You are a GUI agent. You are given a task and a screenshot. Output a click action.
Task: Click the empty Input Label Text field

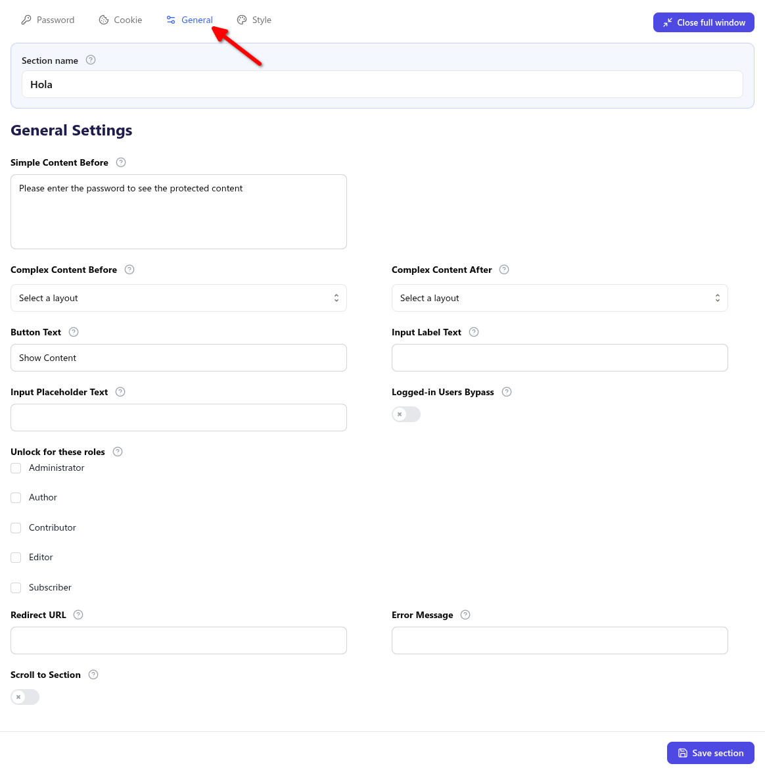point(559,358)
